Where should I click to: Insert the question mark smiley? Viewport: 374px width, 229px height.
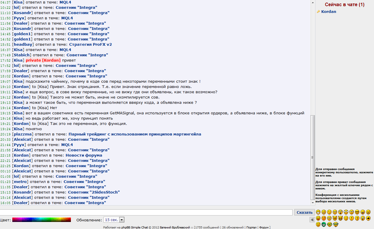tap(357, 218)
